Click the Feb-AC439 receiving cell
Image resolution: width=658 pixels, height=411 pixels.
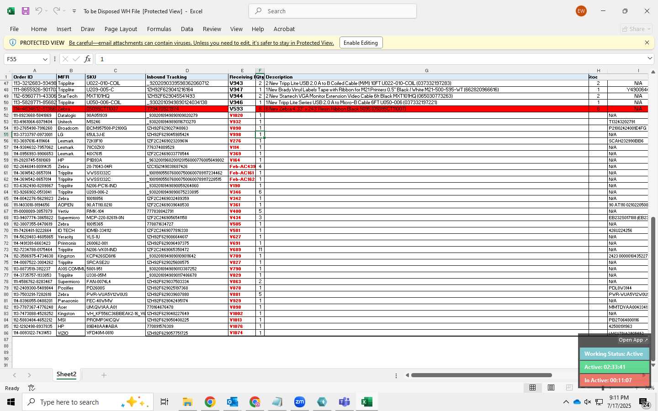[242, 166]
